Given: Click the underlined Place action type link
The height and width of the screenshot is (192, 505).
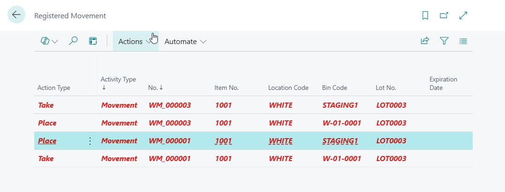Looking at the screenshot, I should [47, 141].
